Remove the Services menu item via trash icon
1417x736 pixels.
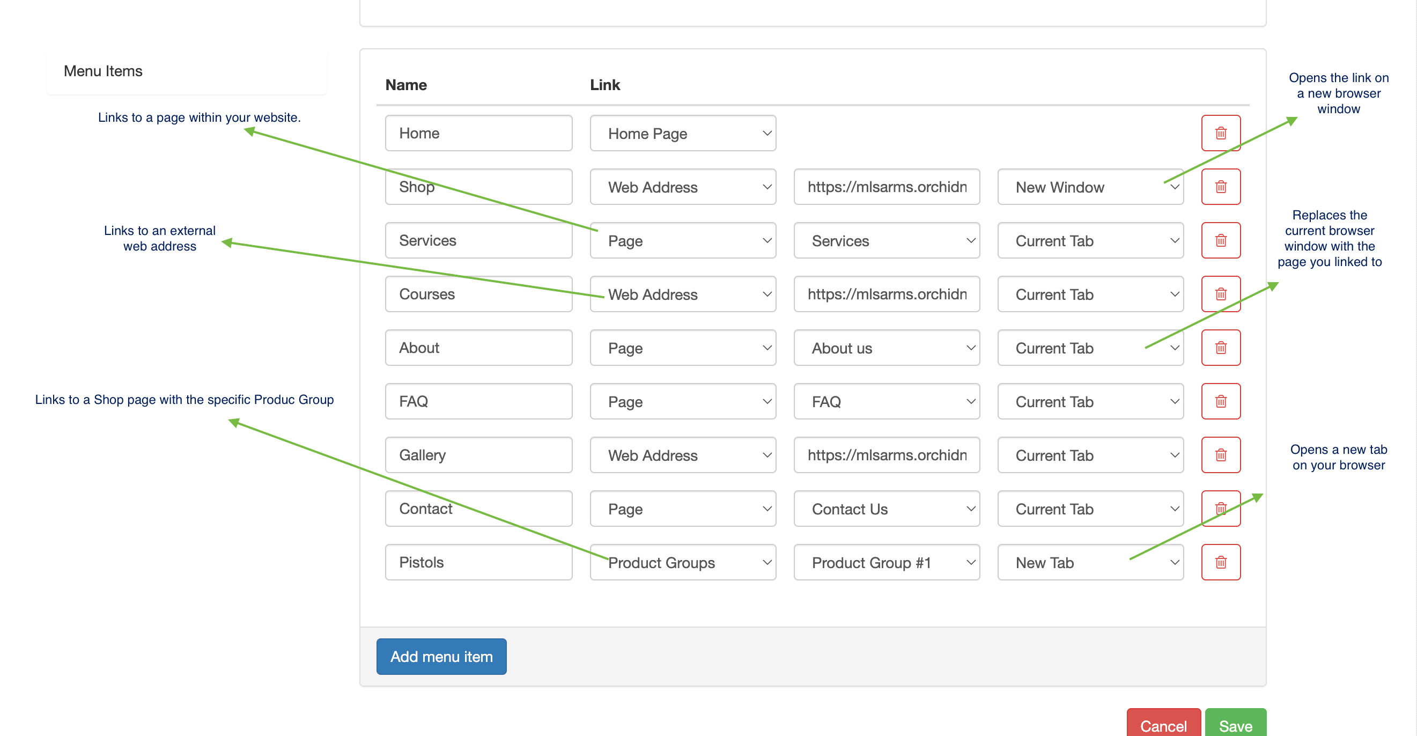coord(1220,240)
